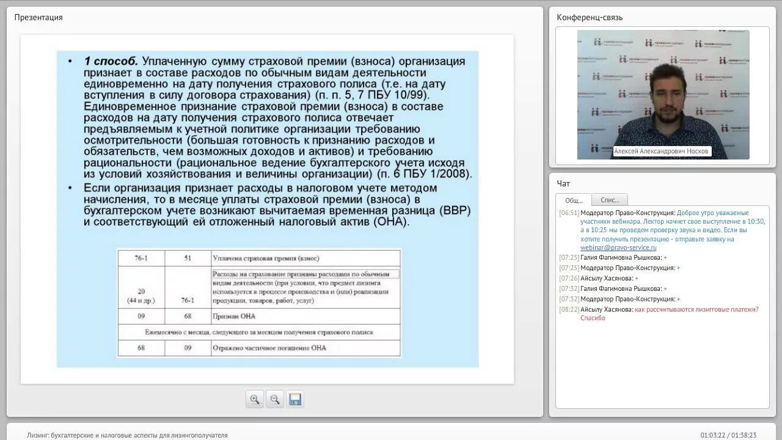
Task: Click the 07:26 message from Айсылу Хасянова
Action: [599, 278]
